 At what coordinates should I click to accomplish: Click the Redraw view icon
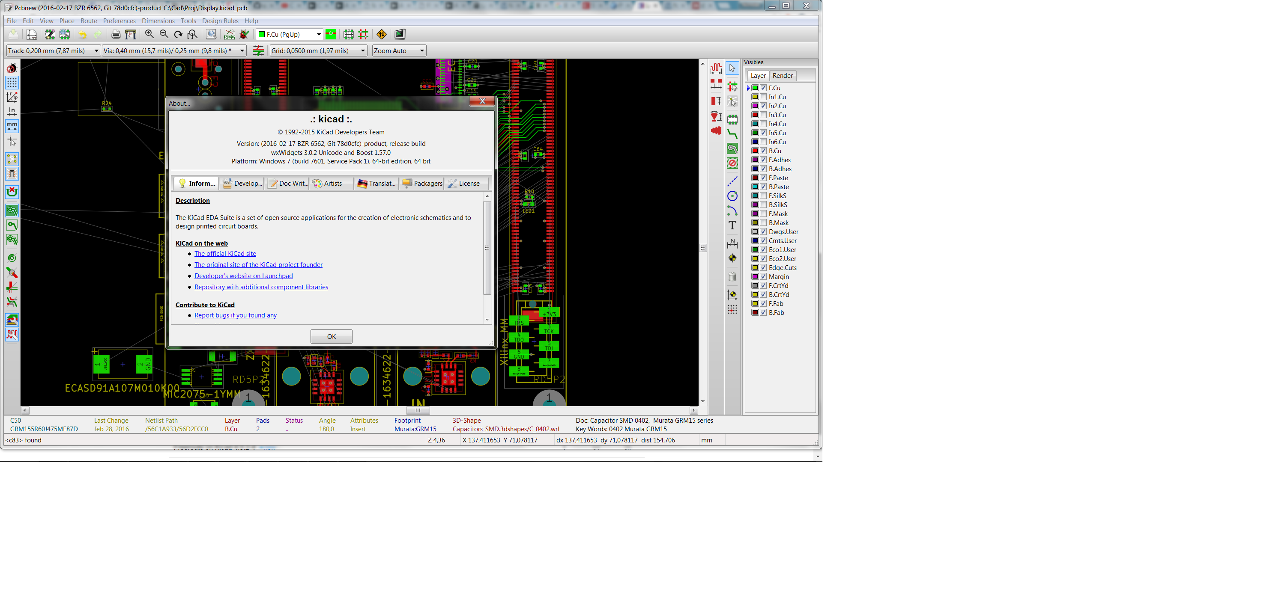[x=178, y=34]
